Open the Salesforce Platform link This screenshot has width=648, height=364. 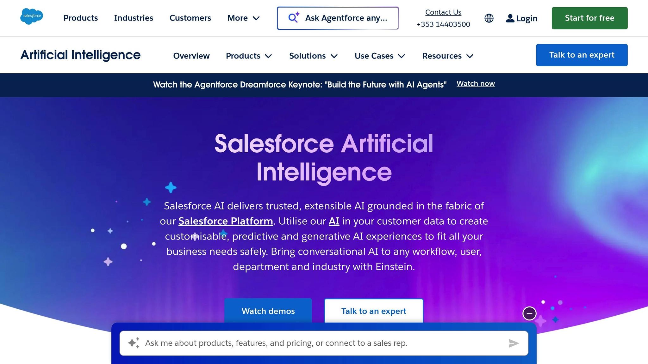click(x=226, y=221)
